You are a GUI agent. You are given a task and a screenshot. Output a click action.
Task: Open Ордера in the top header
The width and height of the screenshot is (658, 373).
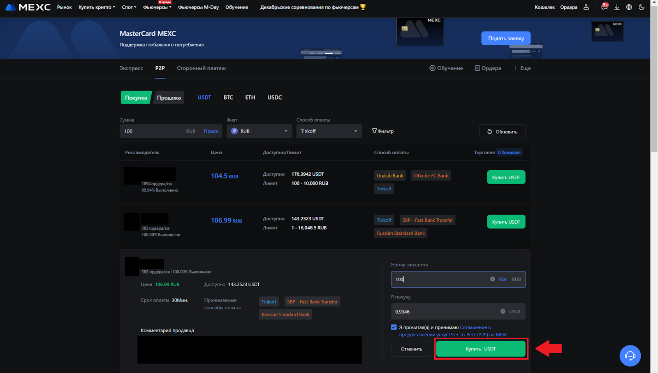point(569,7)
